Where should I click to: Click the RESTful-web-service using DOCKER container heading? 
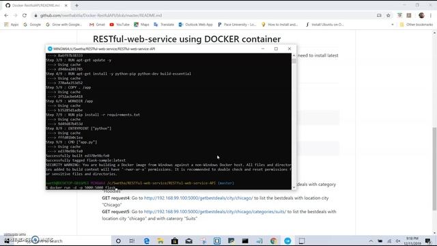(x=186, y=39)
